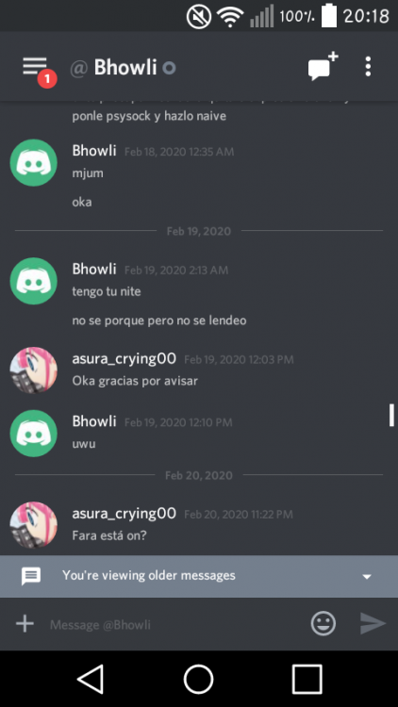Tap asura_crying00 avatar beside Oka gracias message

pos(33,370)
